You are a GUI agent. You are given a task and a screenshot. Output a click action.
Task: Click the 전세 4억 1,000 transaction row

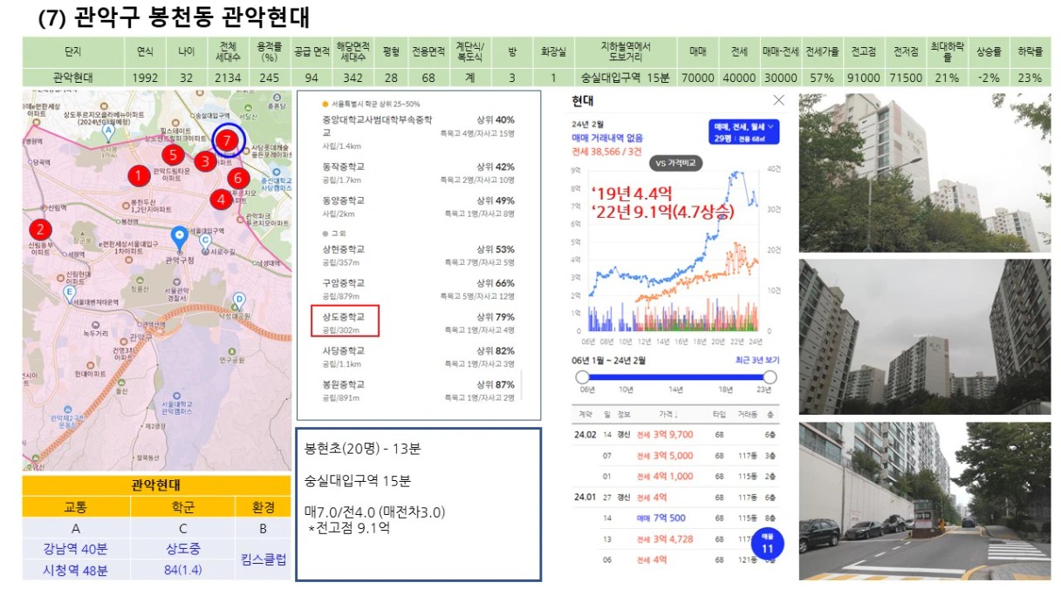677,476
